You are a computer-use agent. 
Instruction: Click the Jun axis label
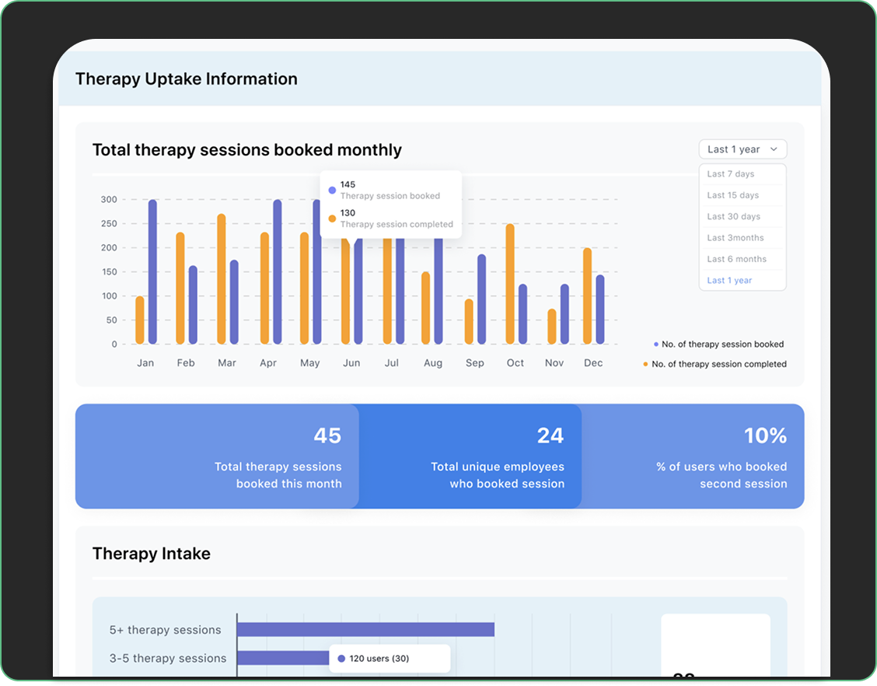(x=351, y=363)
